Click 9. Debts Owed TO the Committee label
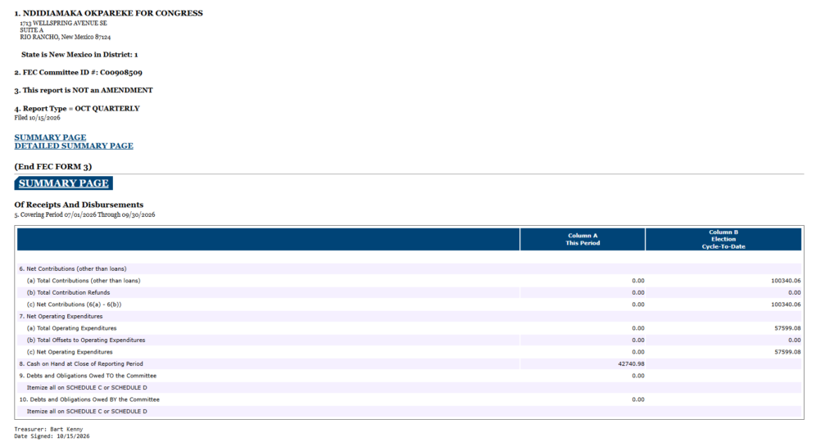This screenshot has height=442, width=839. coord(88,376)
